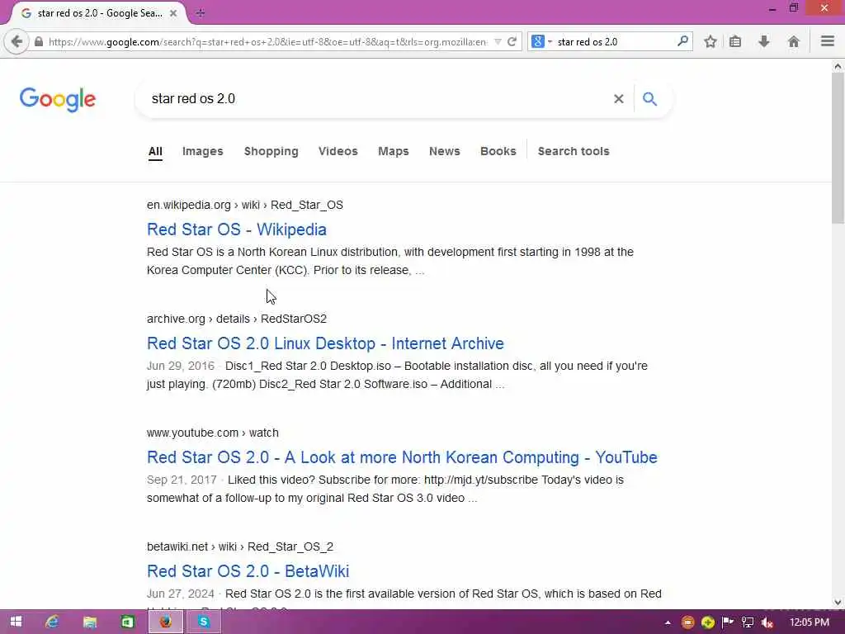Show hidden system tray icons arrow
This screenshot has height=634, width=845.
668,622
